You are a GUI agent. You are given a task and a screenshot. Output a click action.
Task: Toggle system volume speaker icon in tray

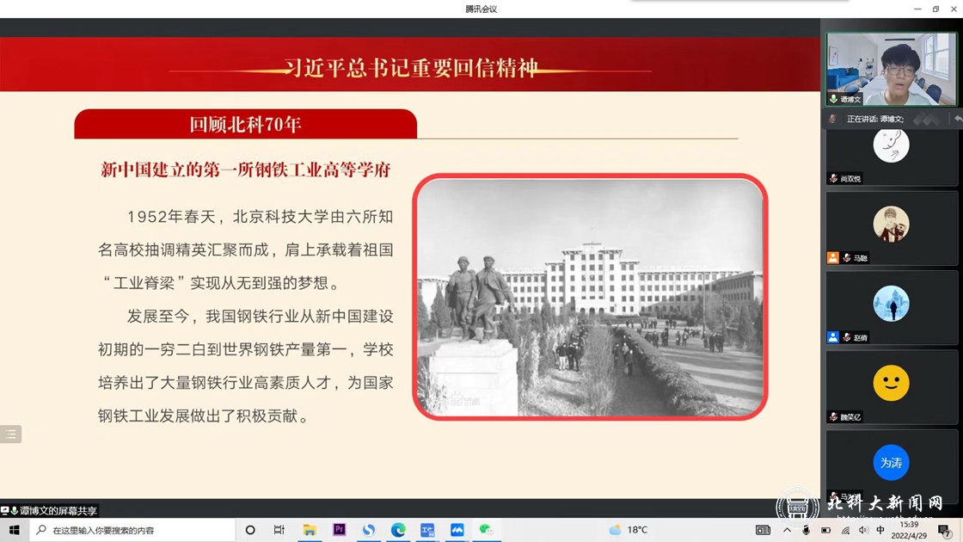tap(863, 530)
